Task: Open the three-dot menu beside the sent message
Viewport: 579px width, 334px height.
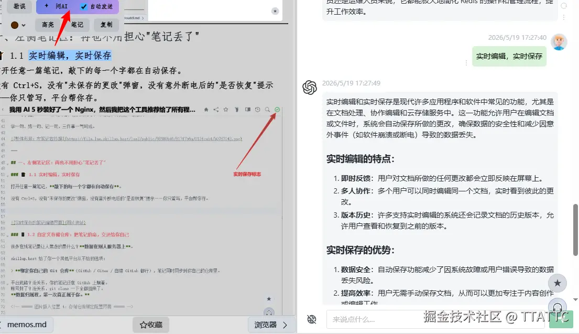Action: 466,63
